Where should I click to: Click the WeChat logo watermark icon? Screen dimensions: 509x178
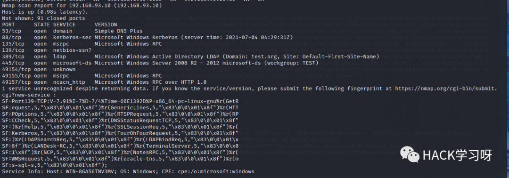[410, 154]
